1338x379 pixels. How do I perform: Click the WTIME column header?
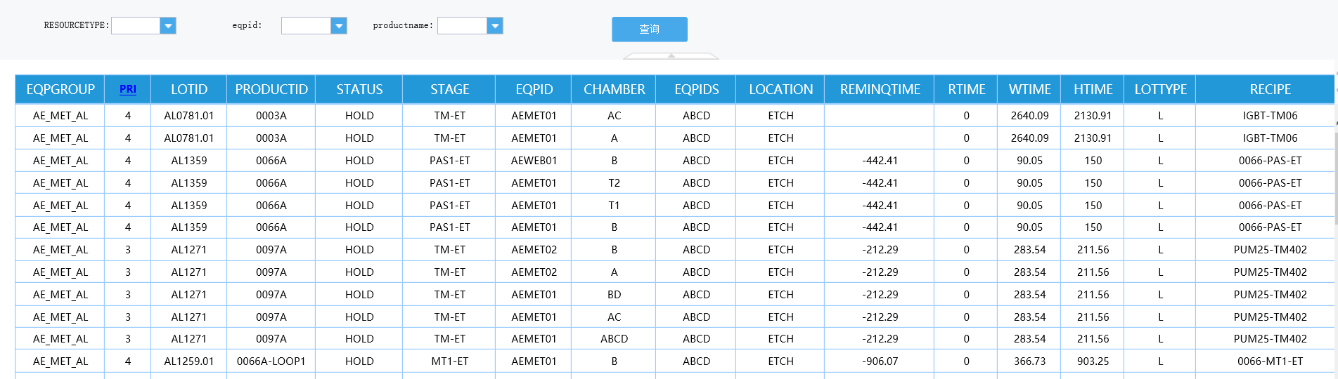pos(1029,89)
